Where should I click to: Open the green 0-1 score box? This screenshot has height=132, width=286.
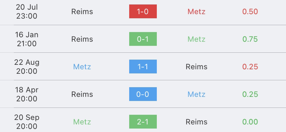tap(143, 39)
